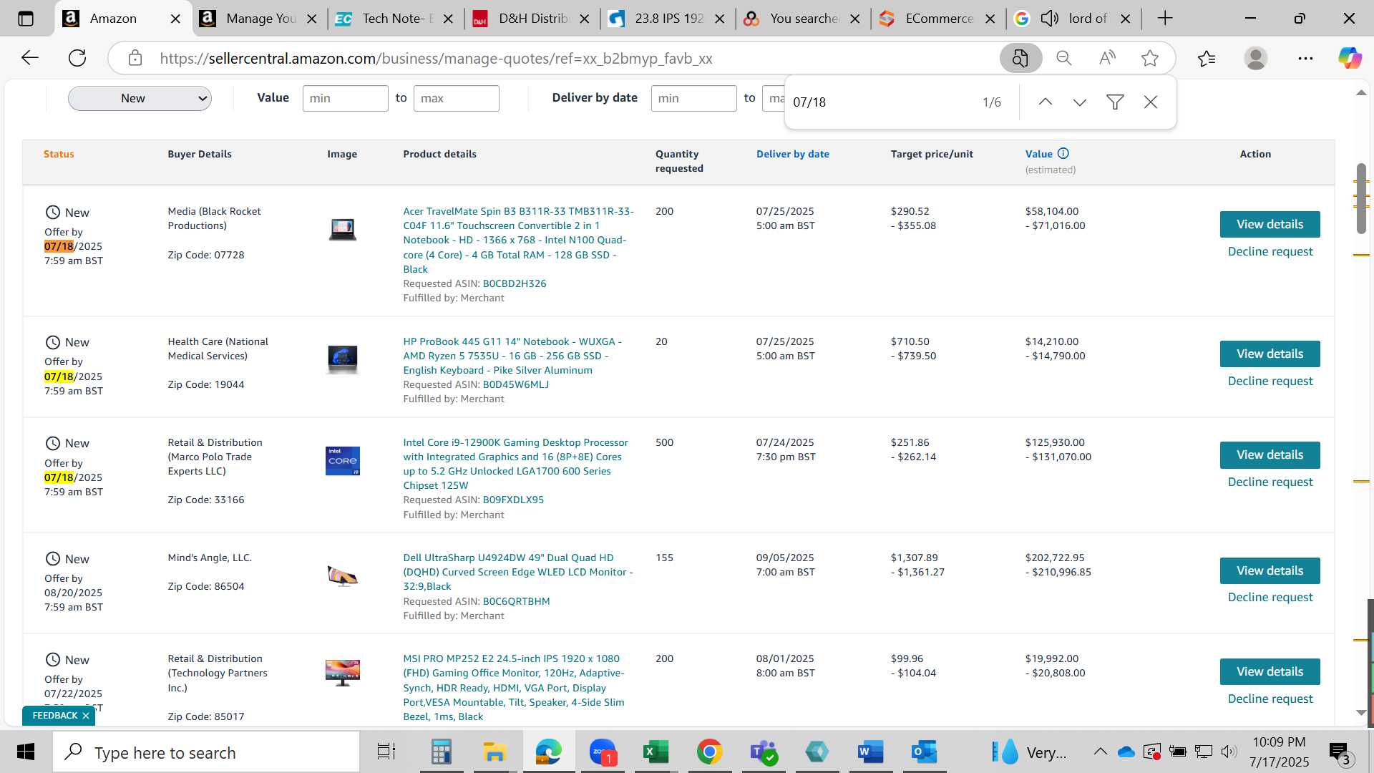The height and width of the screenshot is (773, 1374).
Task: Open ASIN B0CBD2H326 link
Action: pos(514,283)
